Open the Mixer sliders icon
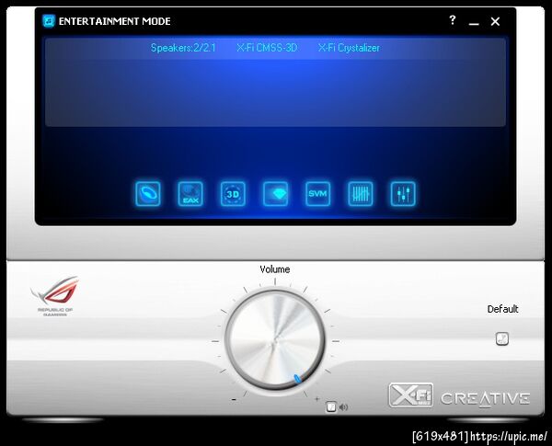 pos(403,194)
